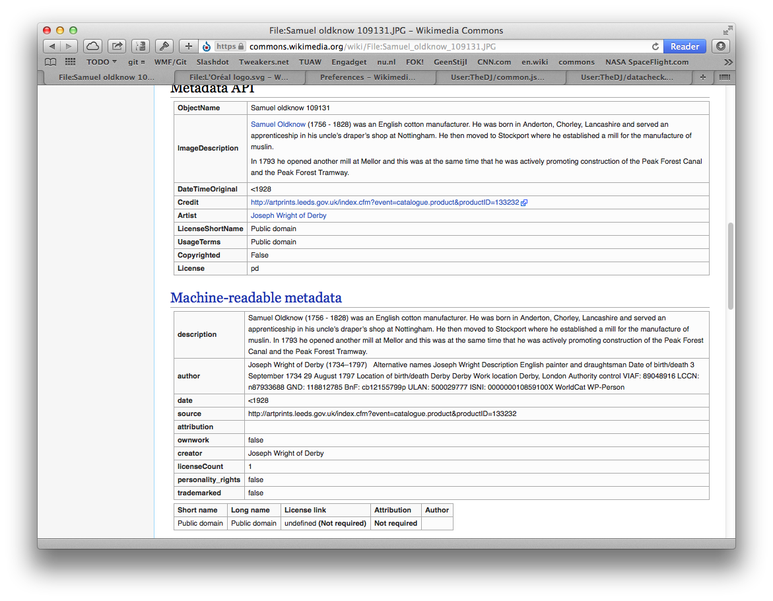Switch to User:TheDJ/datacheck tab
This screenshot has height=601, width=773.
[627, 77]
